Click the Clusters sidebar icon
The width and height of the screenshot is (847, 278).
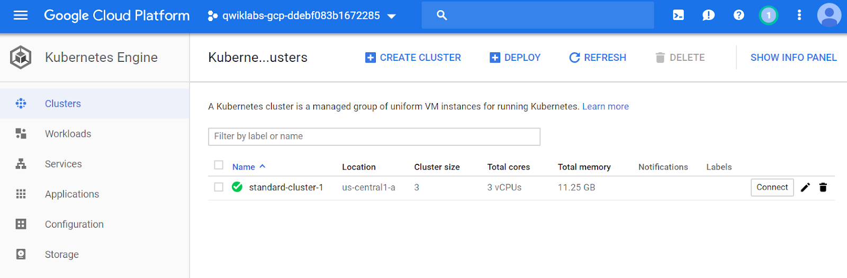pos(21,104)
